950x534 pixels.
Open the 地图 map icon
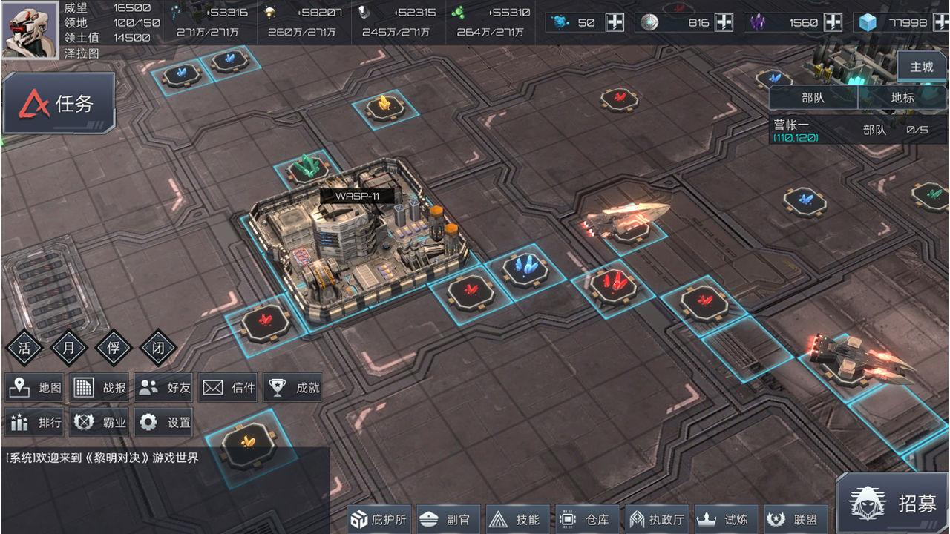tap(35, 387)
